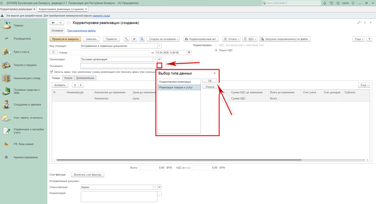Open the Создать на основании dropdown
Viewport: 376px width, 204px height.
[164, 39]
